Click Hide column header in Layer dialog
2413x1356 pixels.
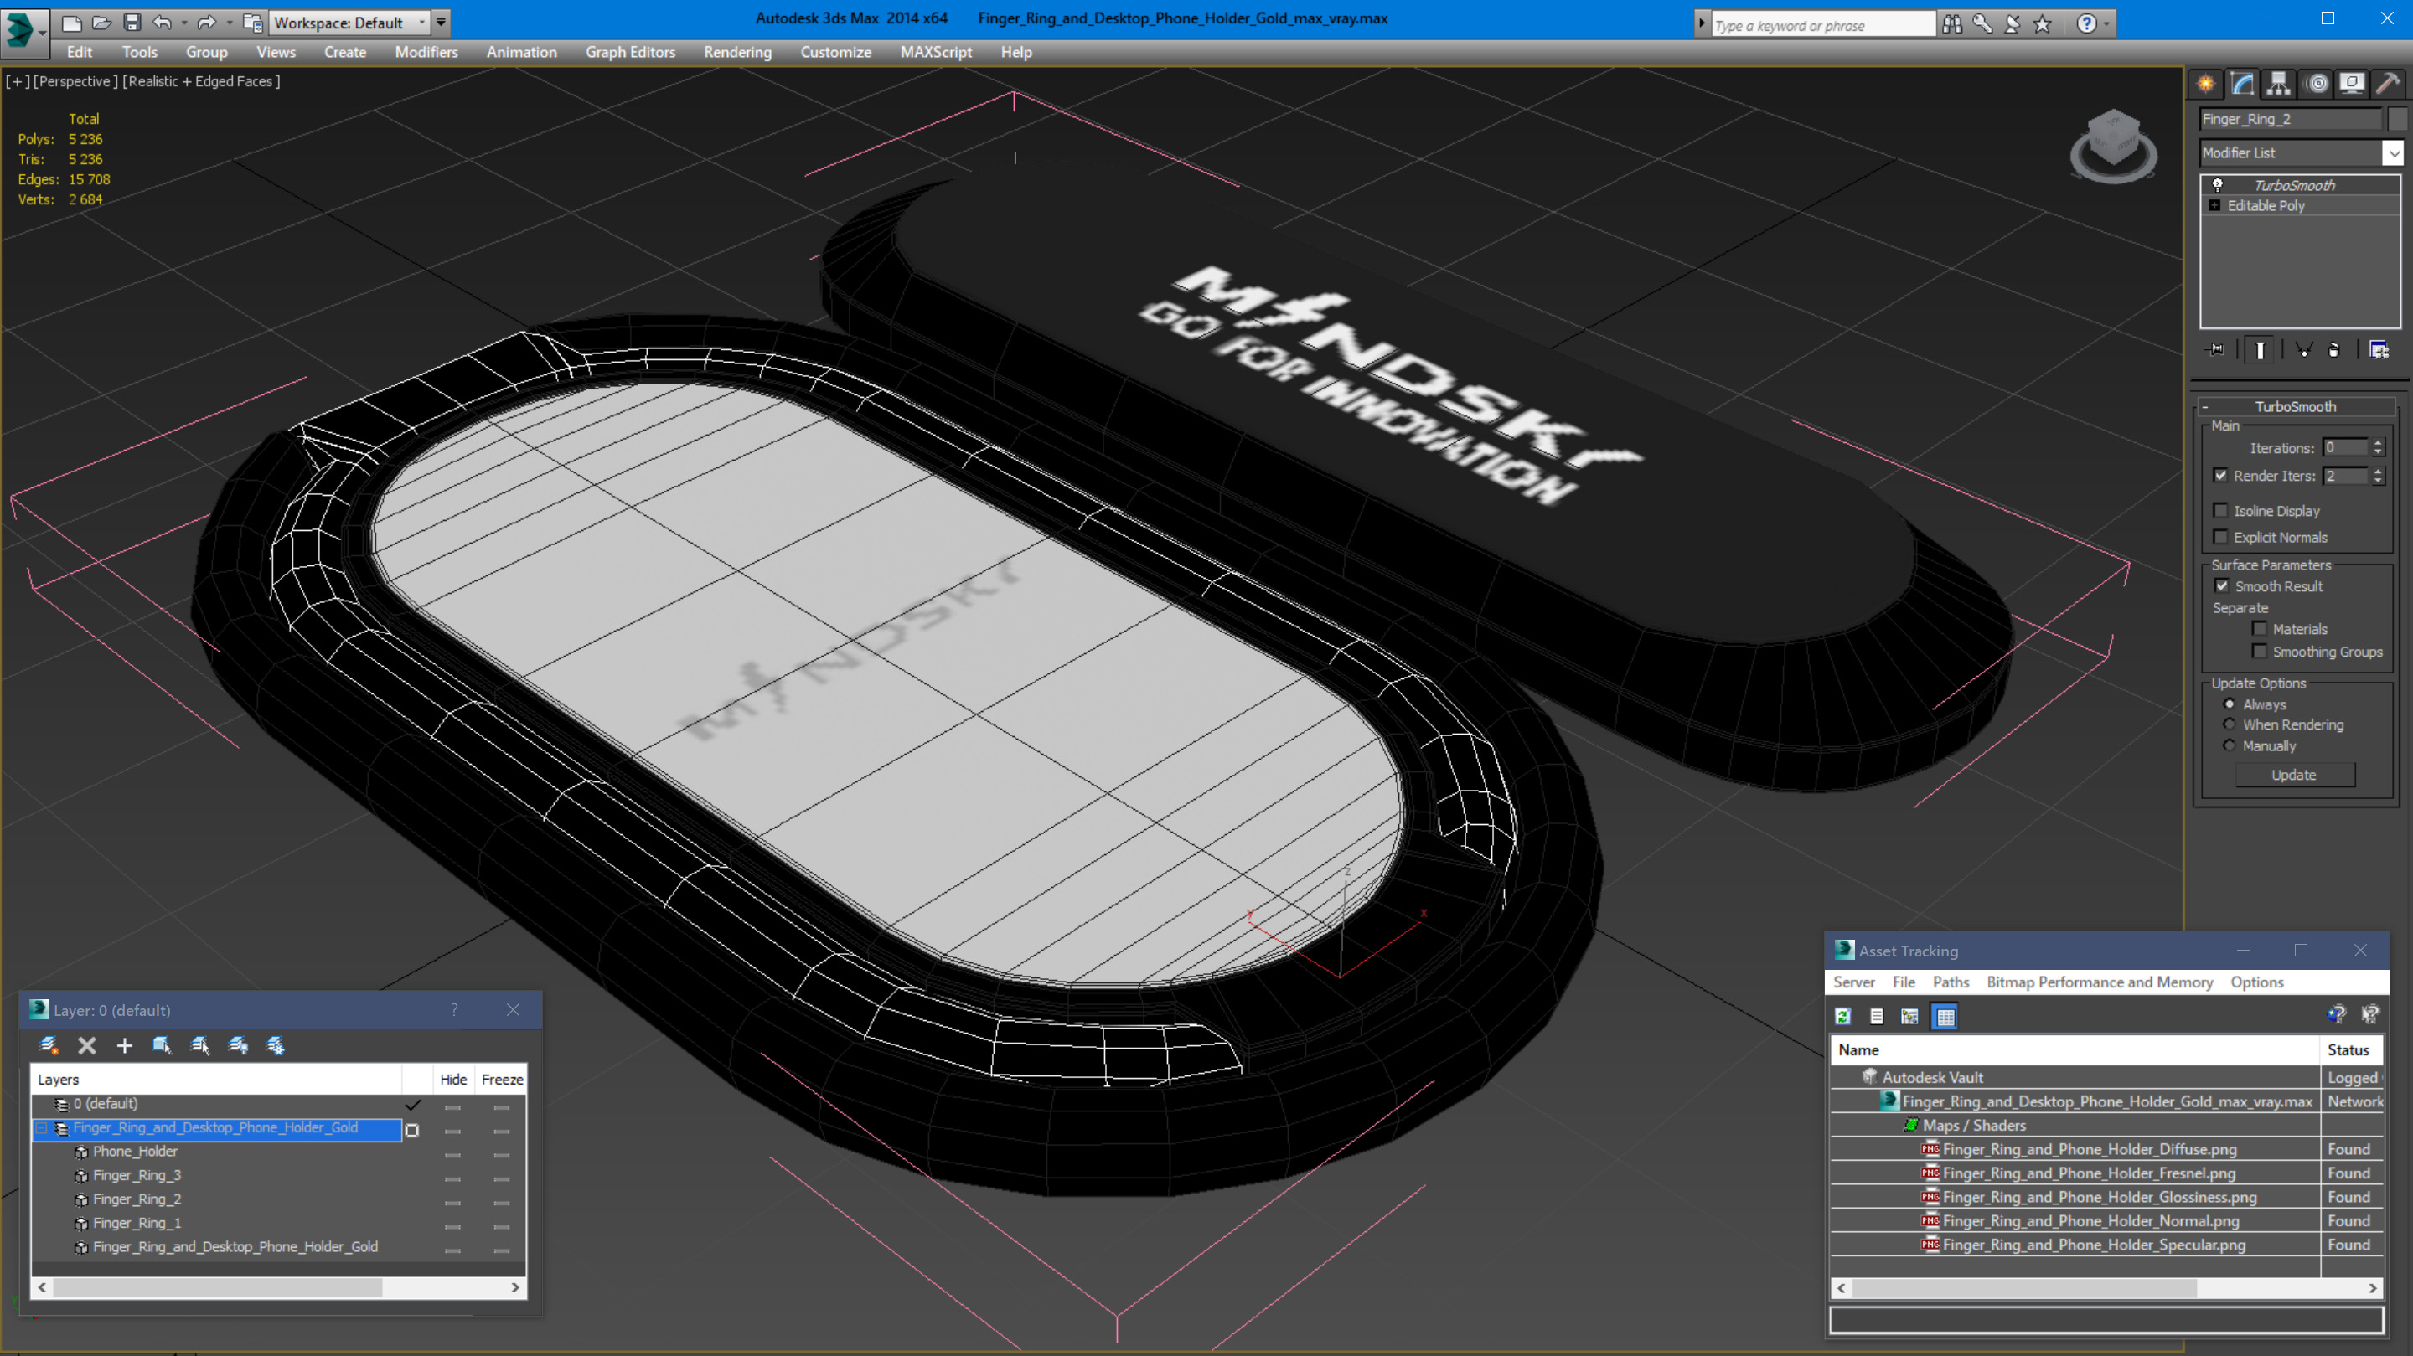[x=453, y=1080]
